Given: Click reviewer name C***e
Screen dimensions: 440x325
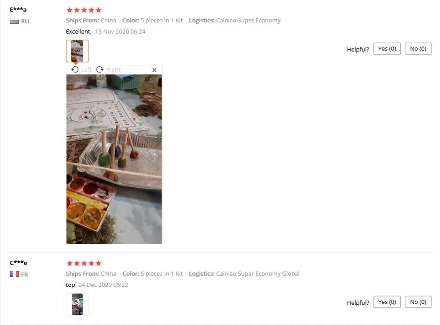Looking at the screenshot, I should coord(18,263).
